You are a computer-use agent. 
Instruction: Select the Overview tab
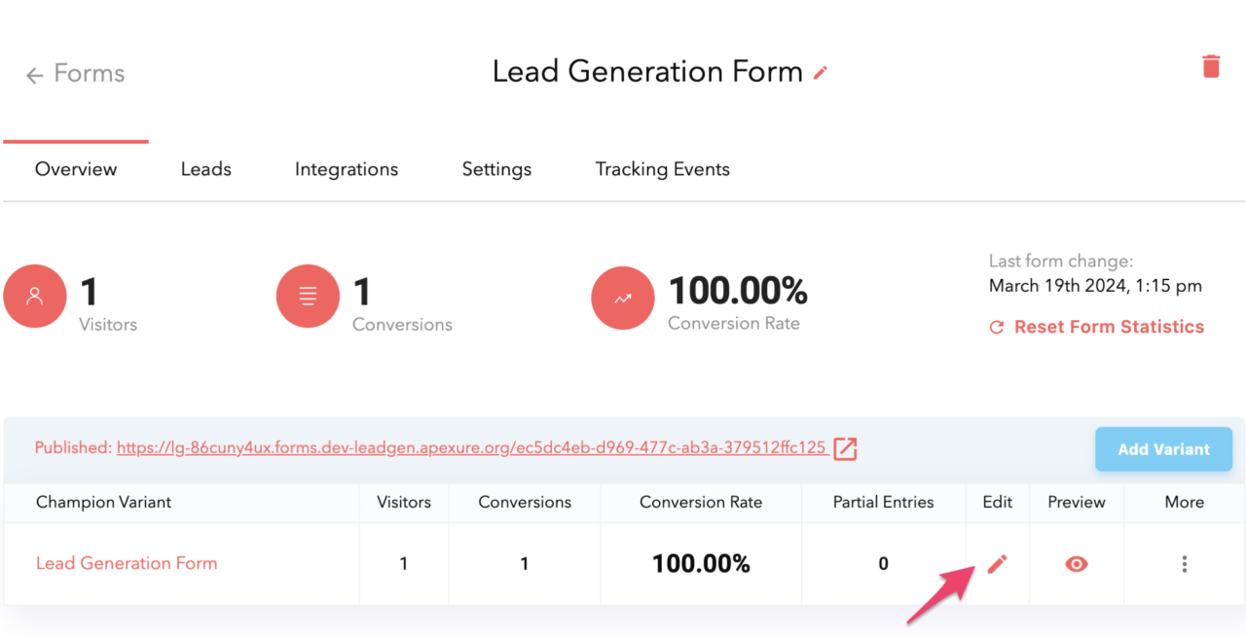point(76,168)
